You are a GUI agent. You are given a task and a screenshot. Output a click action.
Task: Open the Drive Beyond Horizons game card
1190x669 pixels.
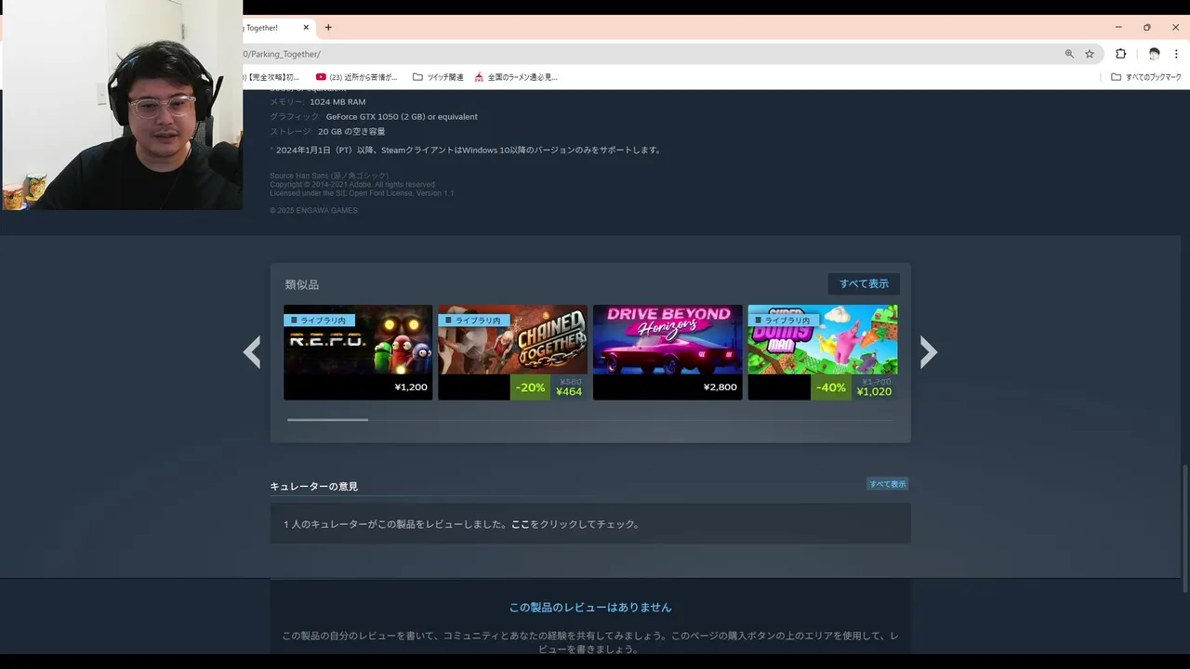point(668,352)
